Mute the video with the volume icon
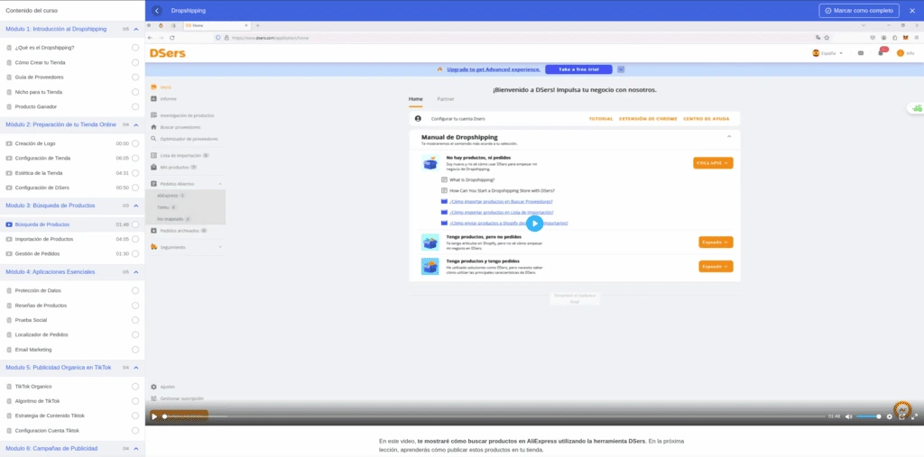Screen dimensions: 924x457 pyautogui.click(x=849, y=416)
